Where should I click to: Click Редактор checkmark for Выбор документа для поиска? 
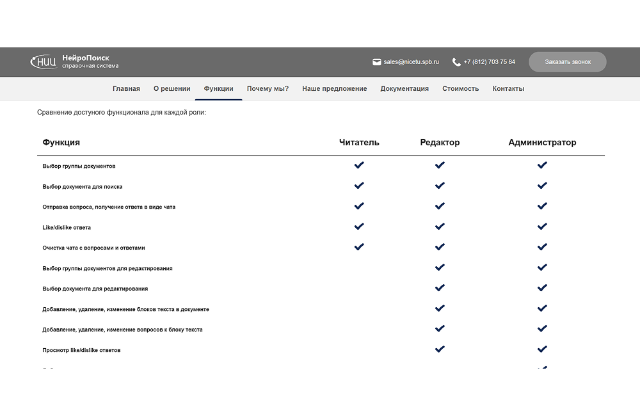coord(440,186)
